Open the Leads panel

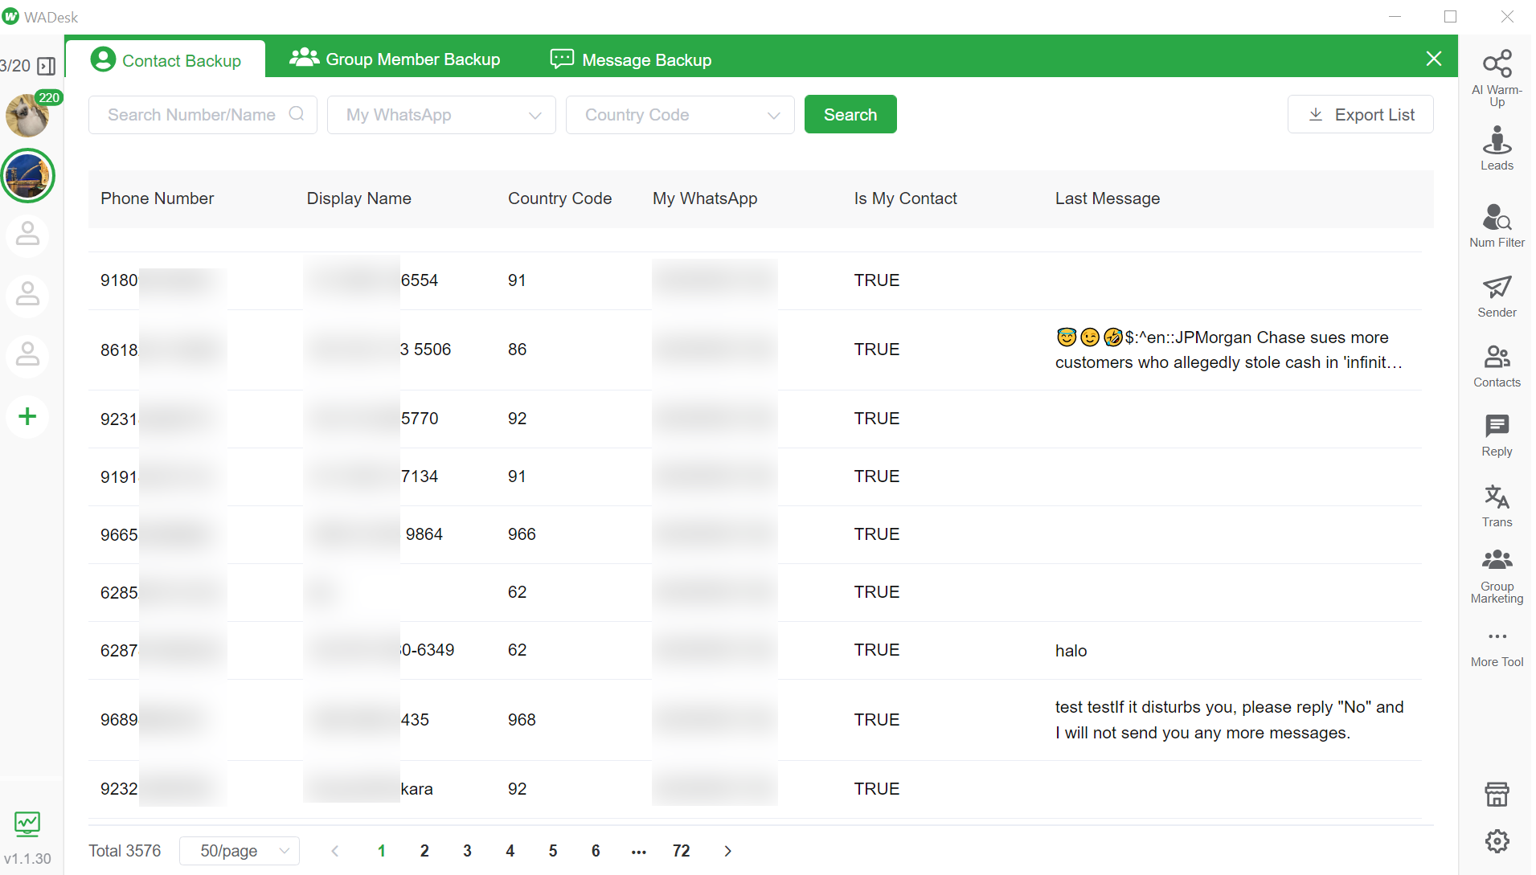[1496, 149]
